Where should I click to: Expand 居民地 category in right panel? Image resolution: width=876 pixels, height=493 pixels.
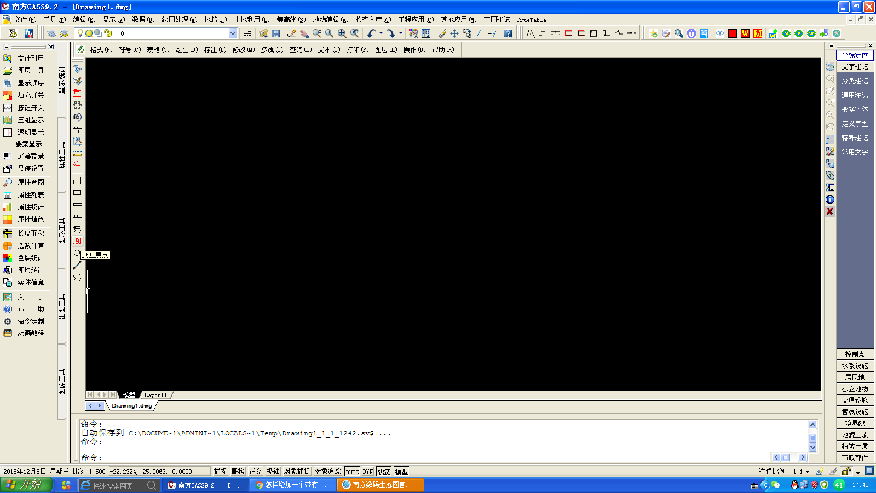click(x=855, y=377)
